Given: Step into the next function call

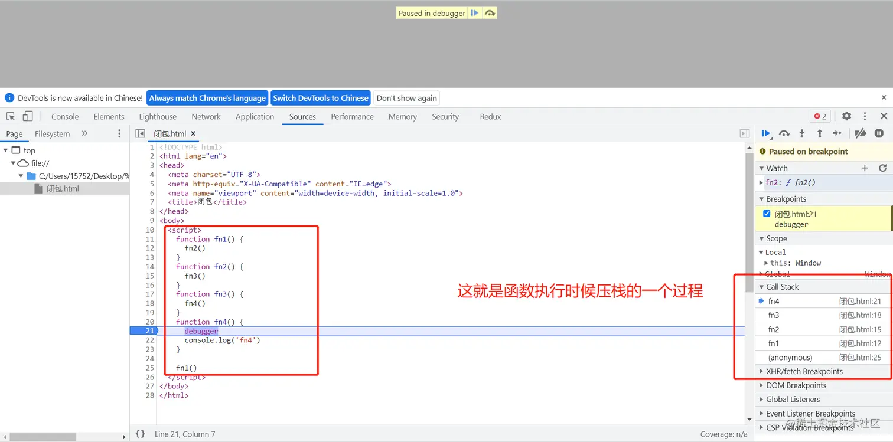Looking at the screenshot, I should tap(801, 134).
